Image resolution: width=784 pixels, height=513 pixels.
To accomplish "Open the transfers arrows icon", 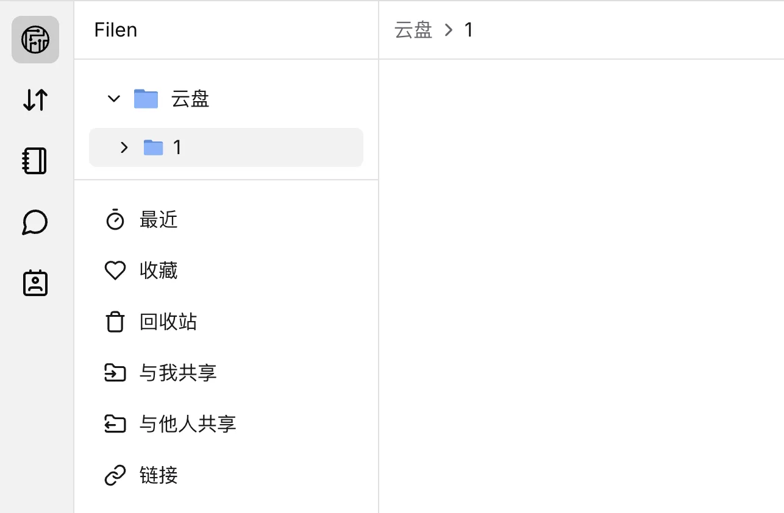I will click(x=35, y=100).
